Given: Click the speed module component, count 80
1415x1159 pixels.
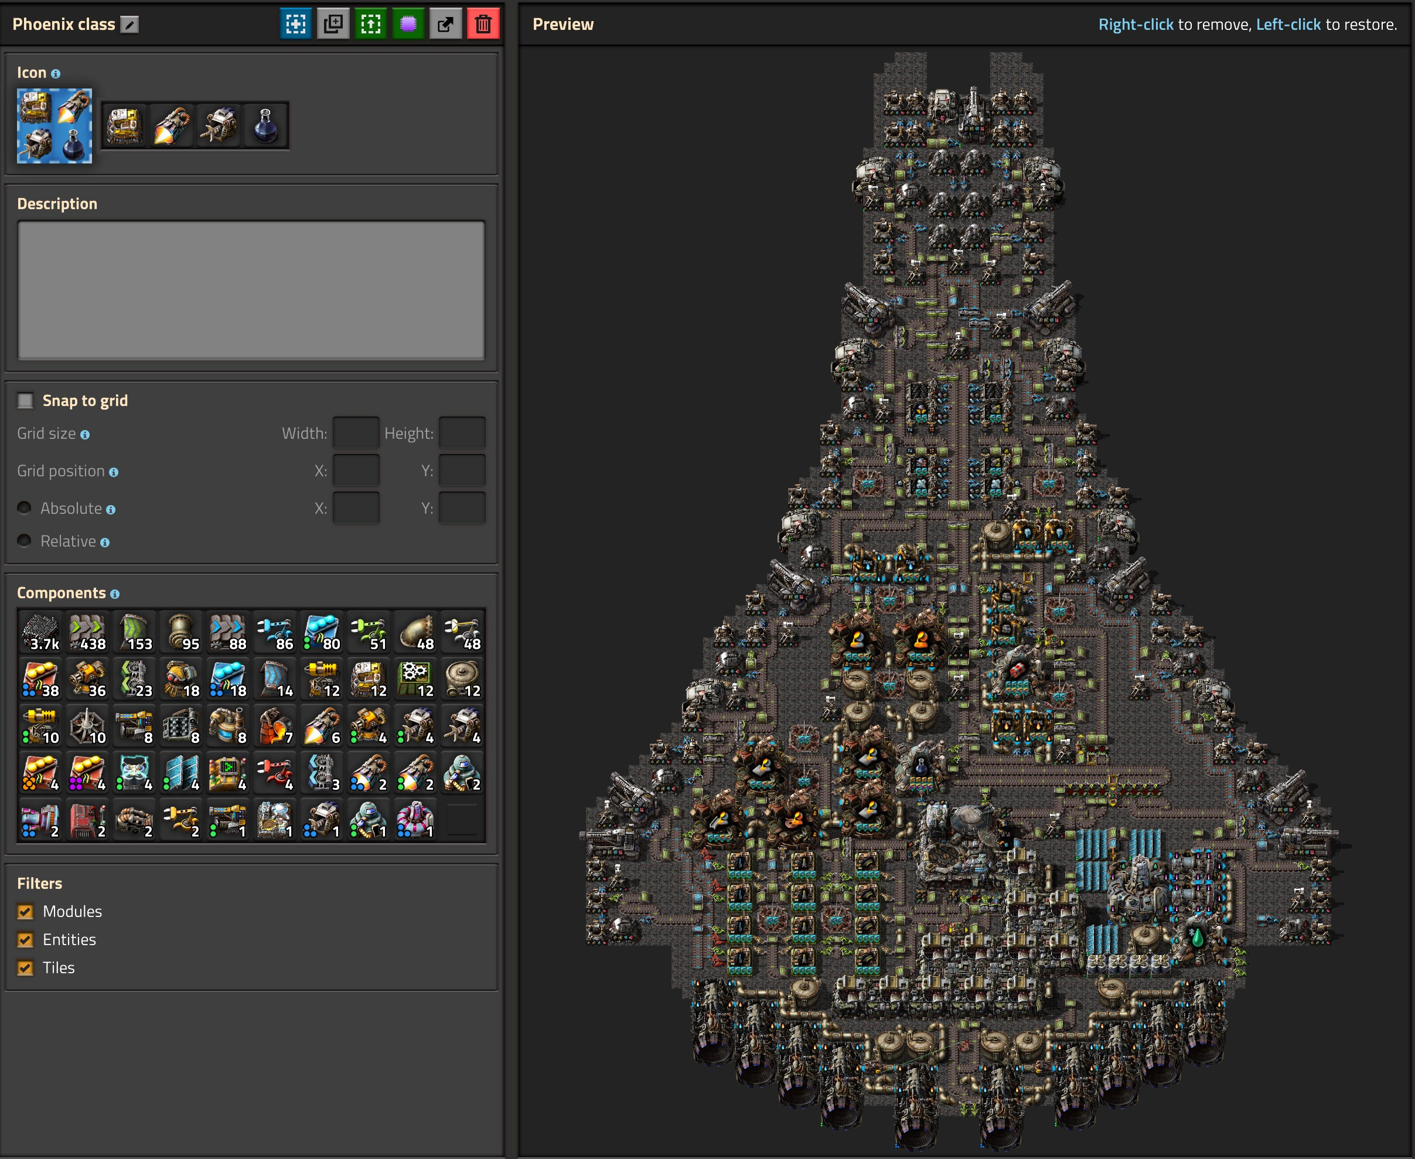Looking at the screenshot, I should [x=321, y=632].
